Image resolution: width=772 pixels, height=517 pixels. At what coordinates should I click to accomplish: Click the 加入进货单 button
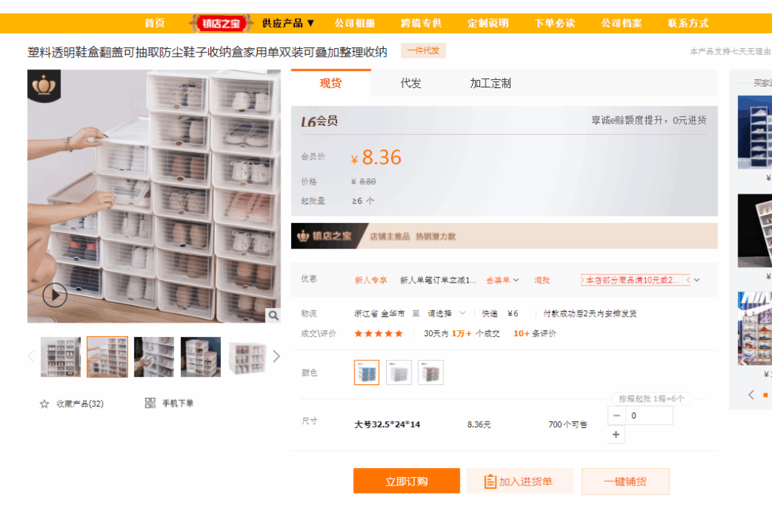[x=519, y=482]
